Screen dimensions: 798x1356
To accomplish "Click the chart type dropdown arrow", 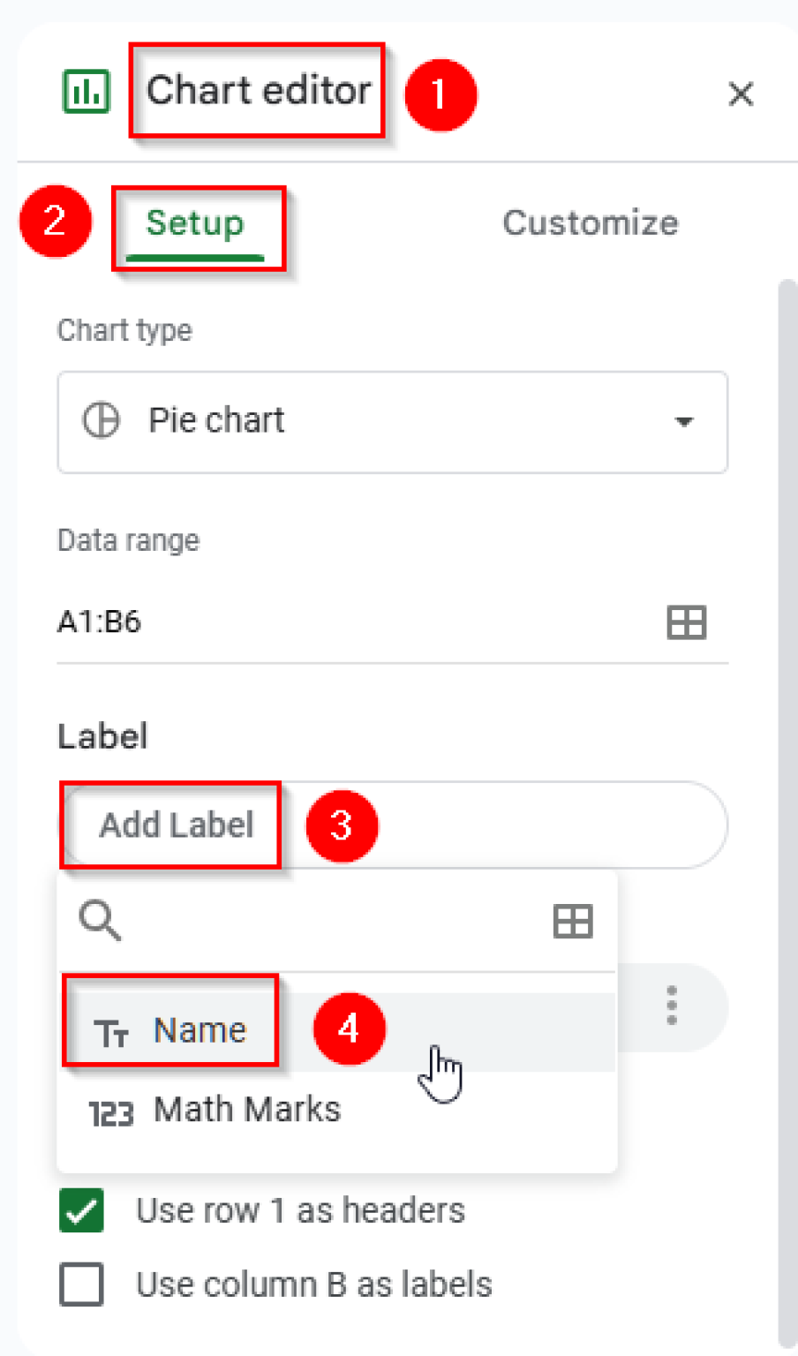I will pyautogui.click(x=683, y=422).
